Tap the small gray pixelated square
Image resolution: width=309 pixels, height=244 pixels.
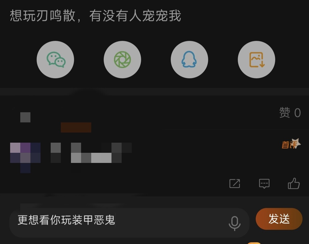25,117
